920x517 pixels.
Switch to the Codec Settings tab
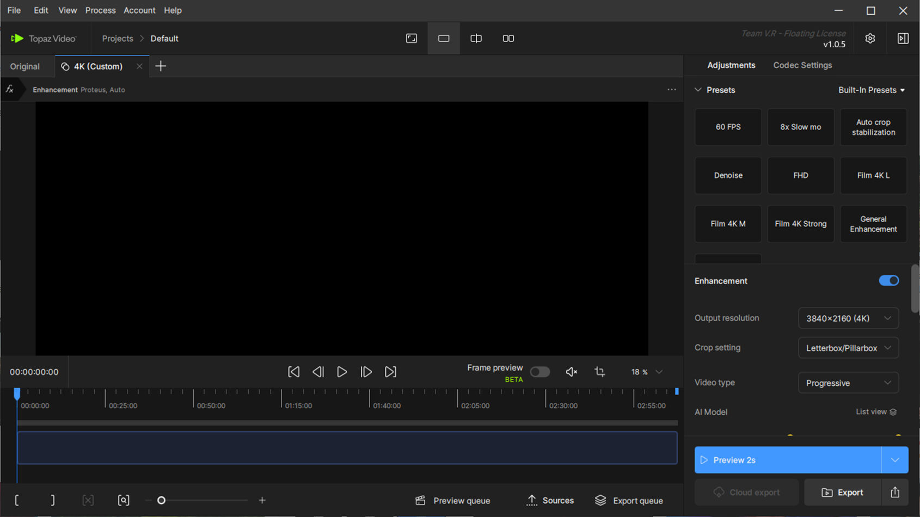(x=802, y=65)
